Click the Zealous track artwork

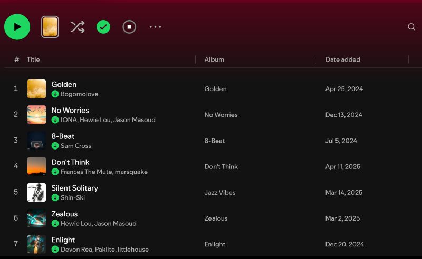pos(36,218)
